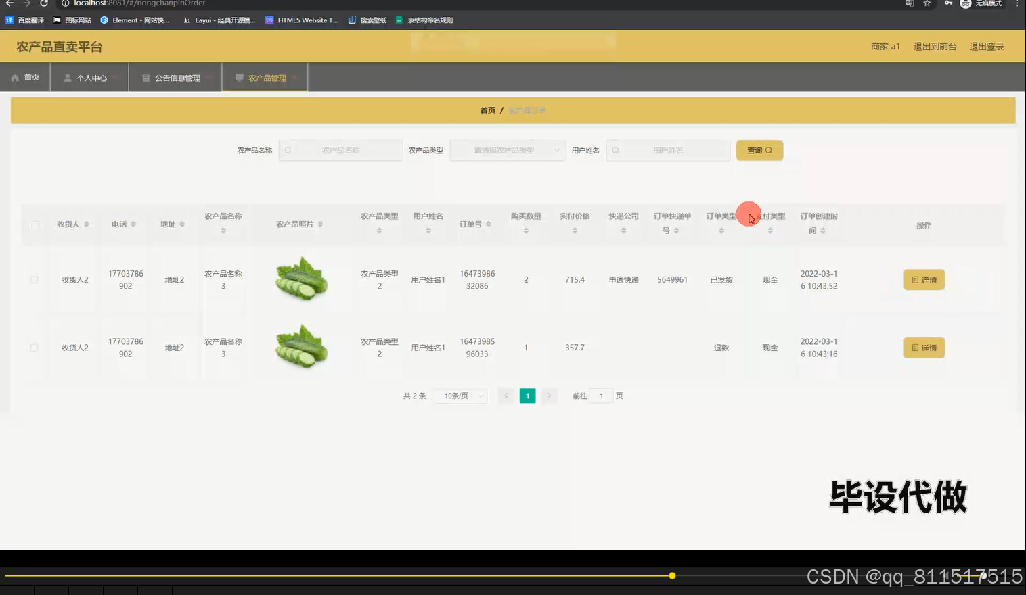The image size is (1026, 595).
Task: Toggle the select-all header checkbox
Action: (35, 225)
